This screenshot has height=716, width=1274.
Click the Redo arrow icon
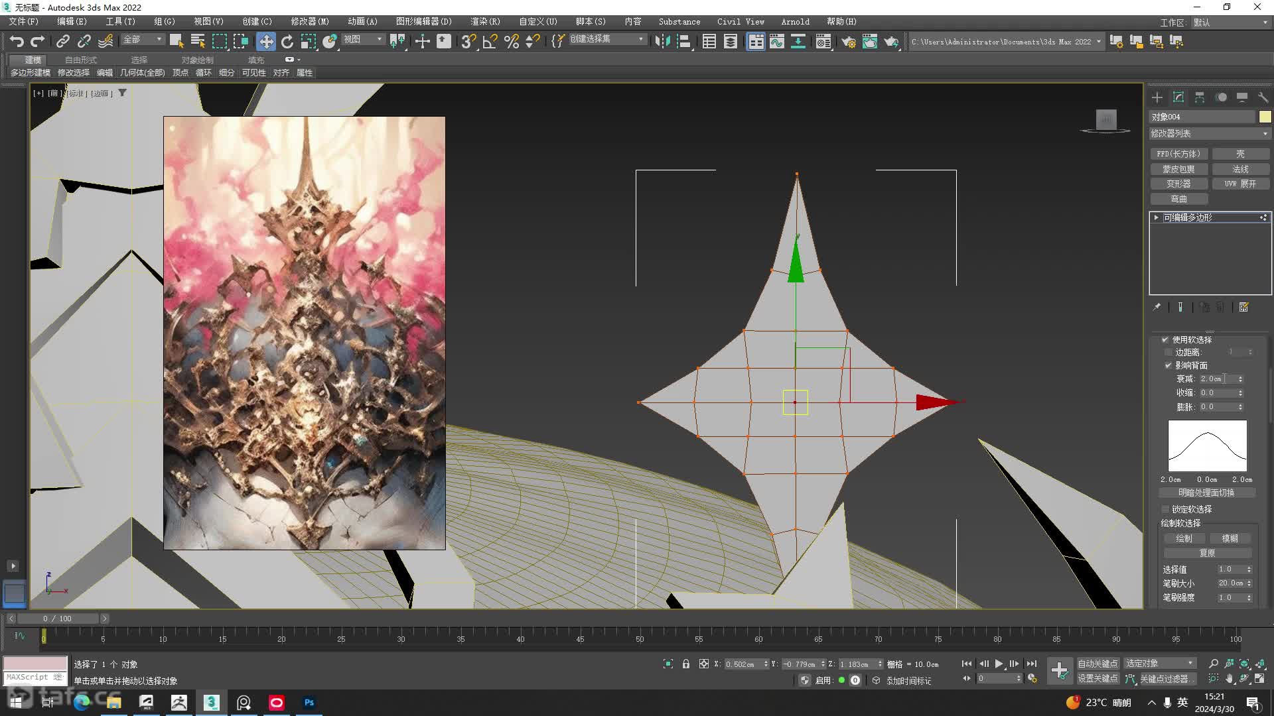[38, 41]
